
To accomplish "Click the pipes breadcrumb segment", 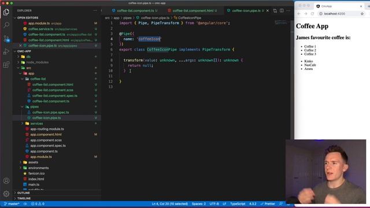I will (x=127, y=18).
